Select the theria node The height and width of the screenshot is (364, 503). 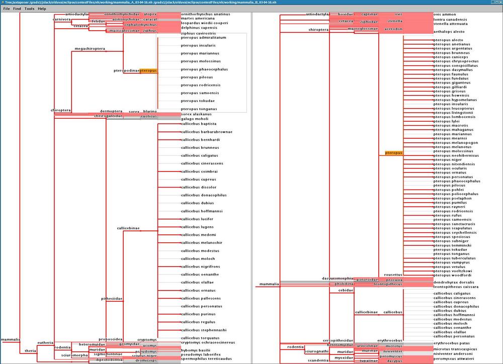pyautogui.click(x=31, y=351)
